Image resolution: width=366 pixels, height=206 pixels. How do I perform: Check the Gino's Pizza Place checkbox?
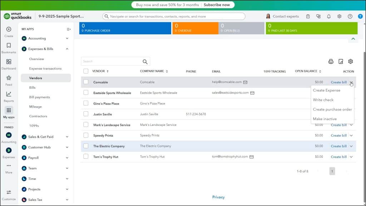86,103
